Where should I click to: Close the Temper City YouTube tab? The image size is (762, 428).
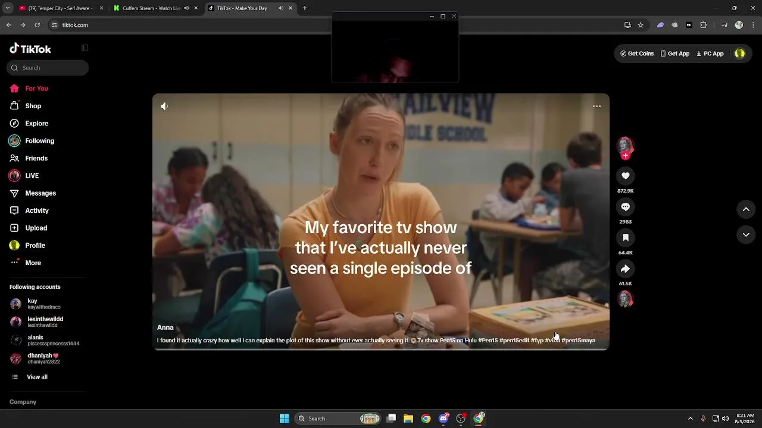tap(101, 8)
